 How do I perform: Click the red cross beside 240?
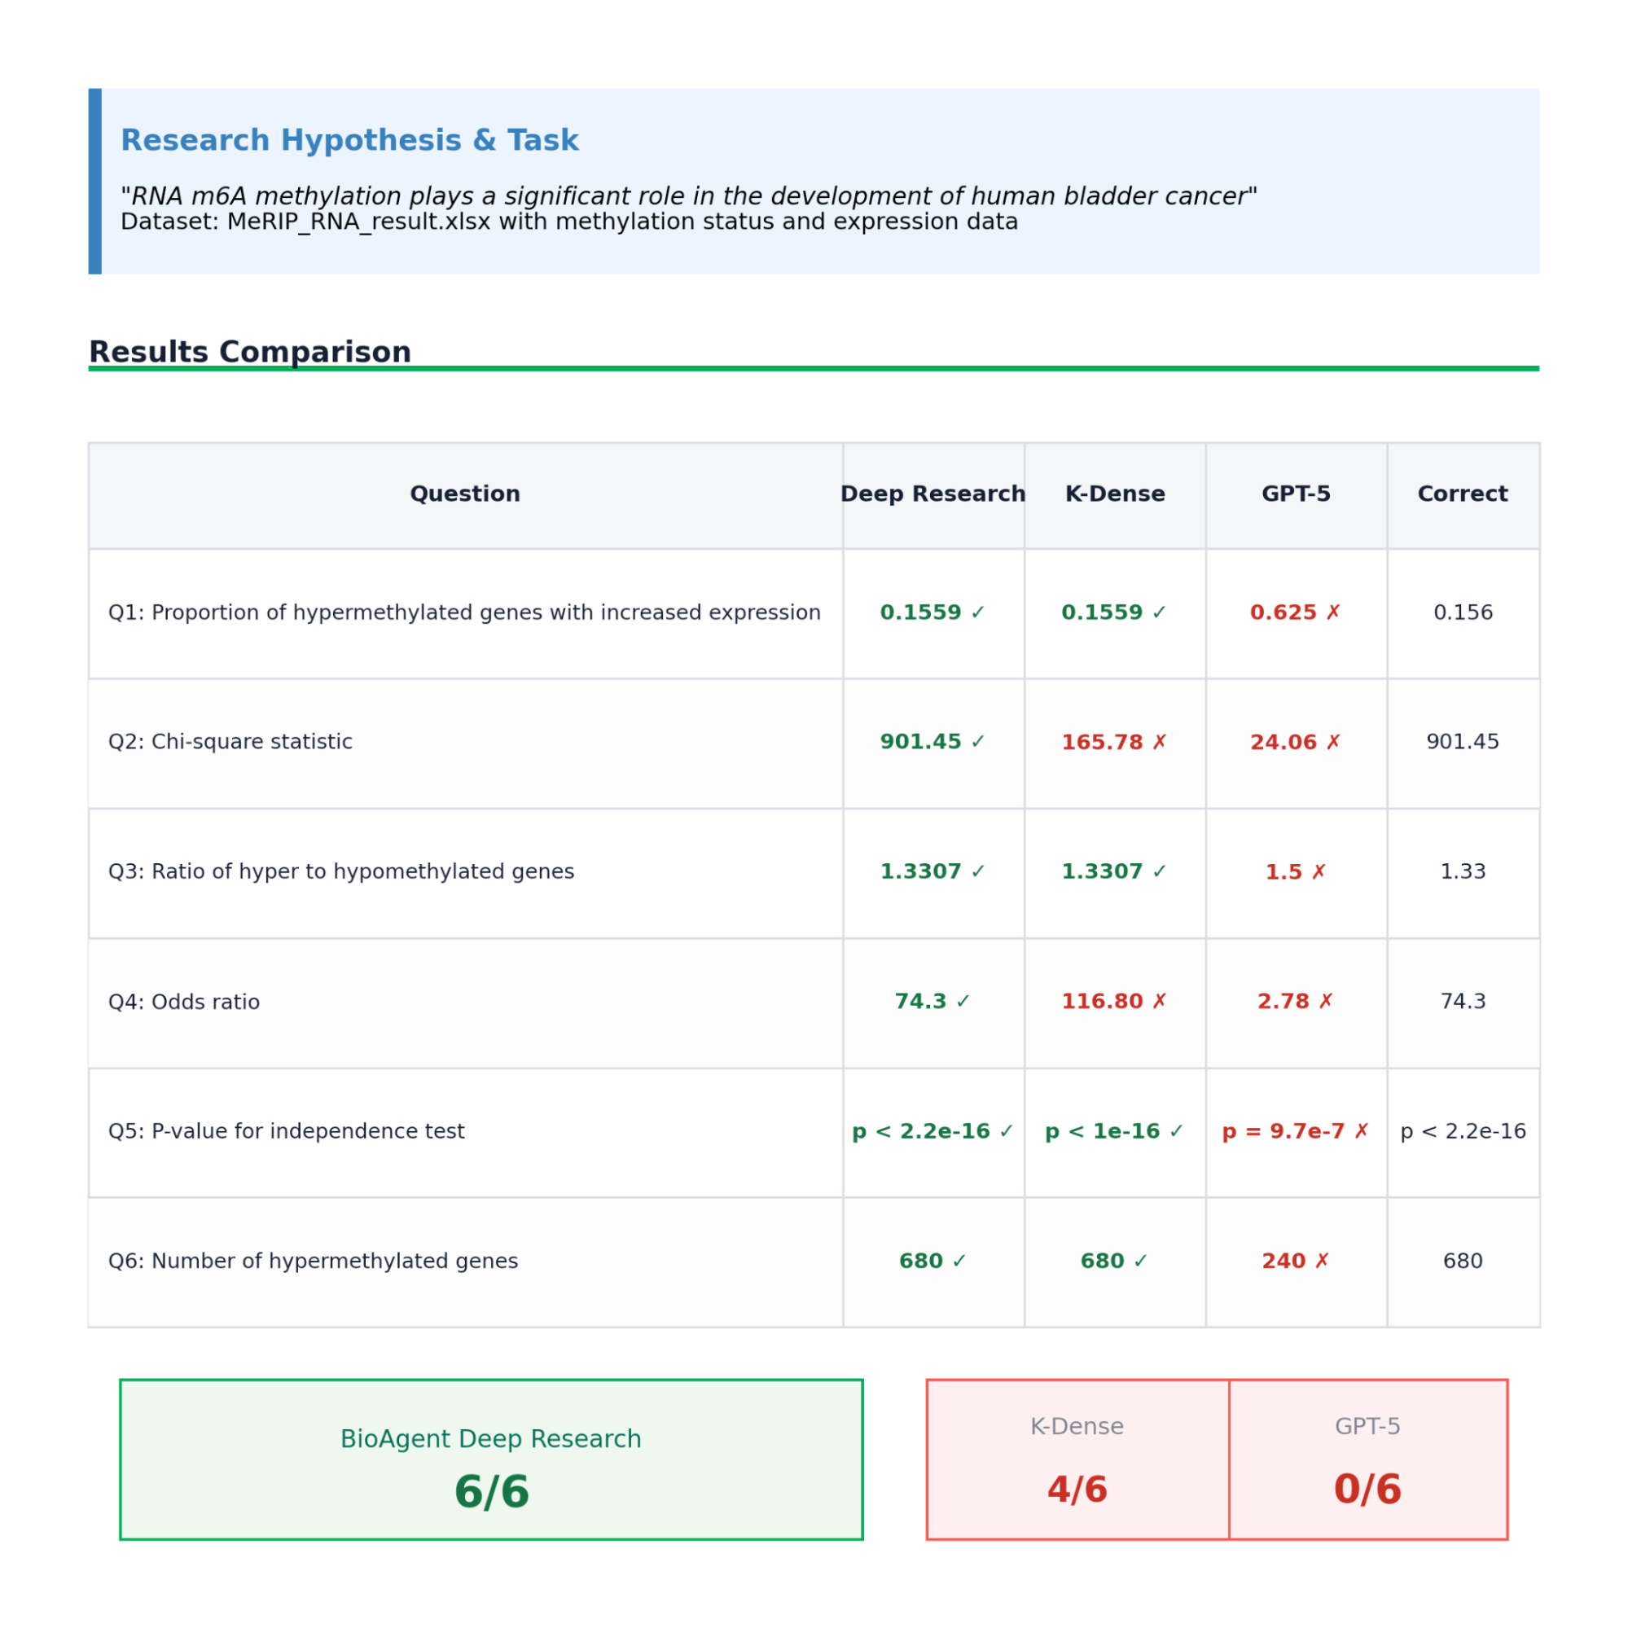pyautogui.click(x=1322, y=1262)
